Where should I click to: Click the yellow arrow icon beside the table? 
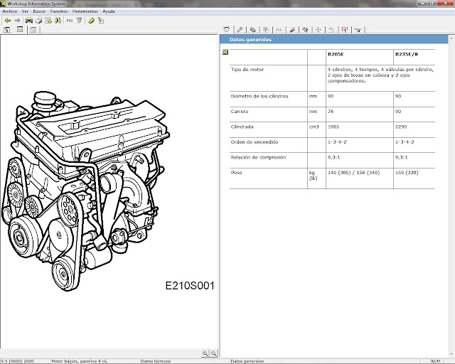[225, 52]
